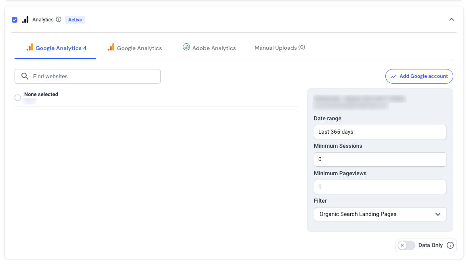Toggle the Data Only switch
Viewport: 467px width, 264px height.
(x=406, y=245)
